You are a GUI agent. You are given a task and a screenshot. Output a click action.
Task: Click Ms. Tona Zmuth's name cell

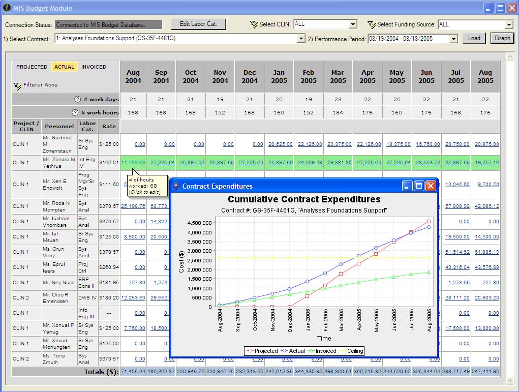[x=59, y=359]
